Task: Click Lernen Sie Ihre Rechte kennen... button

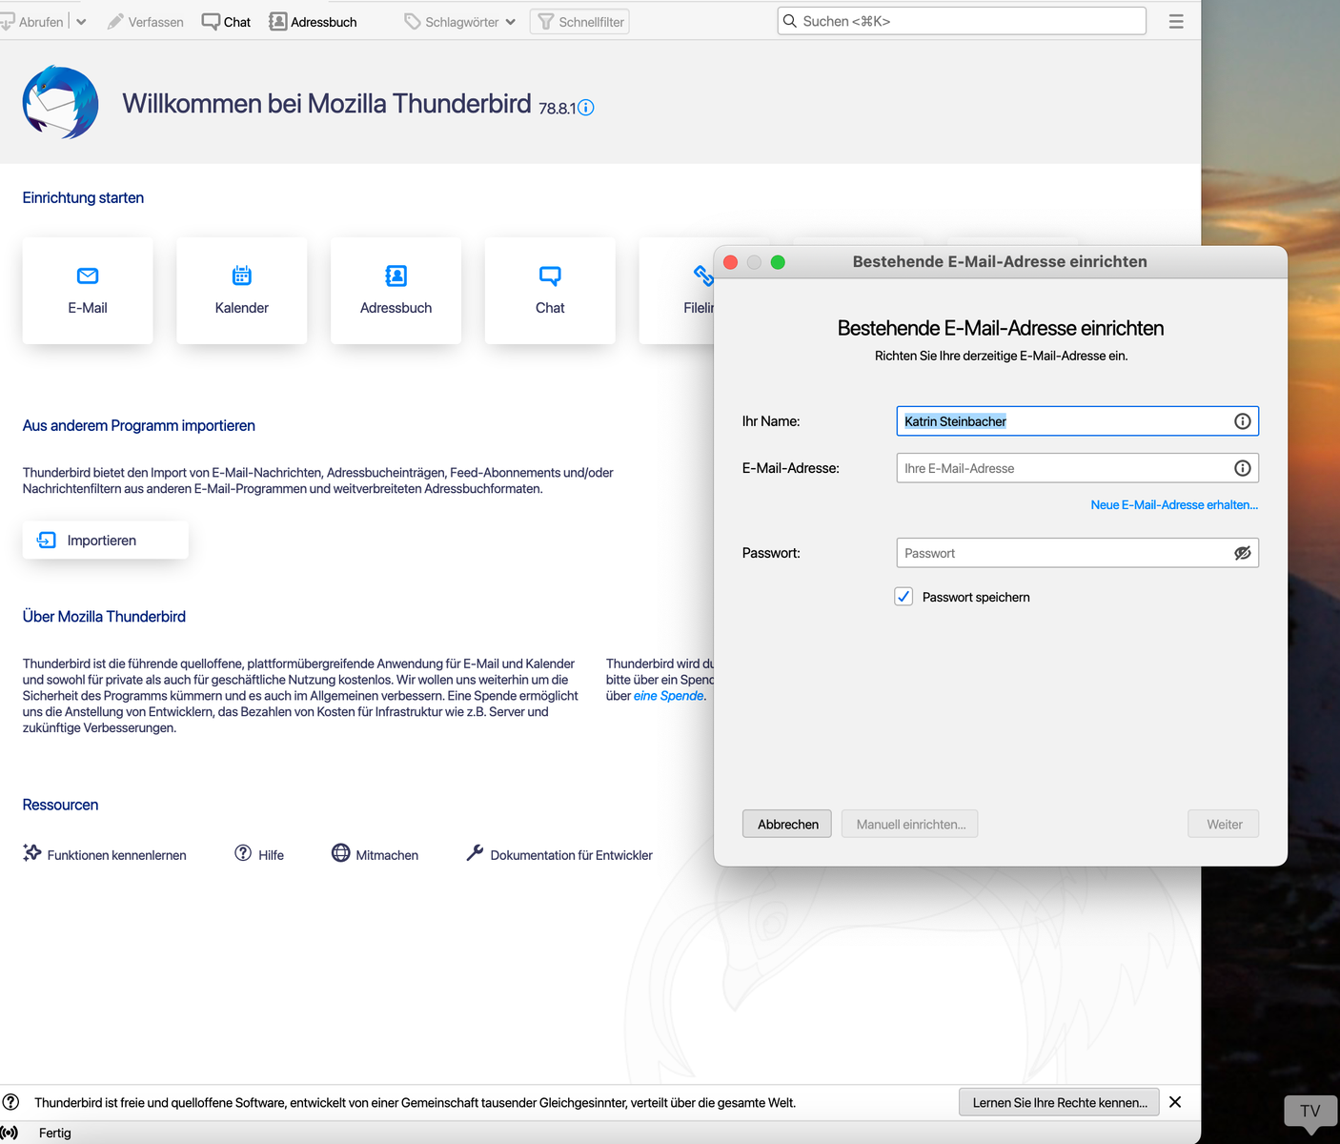Action: pyautogui.click(x=1060, y=1102)
